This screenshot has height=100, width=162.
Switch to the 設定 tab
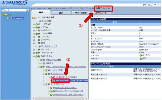61,13
